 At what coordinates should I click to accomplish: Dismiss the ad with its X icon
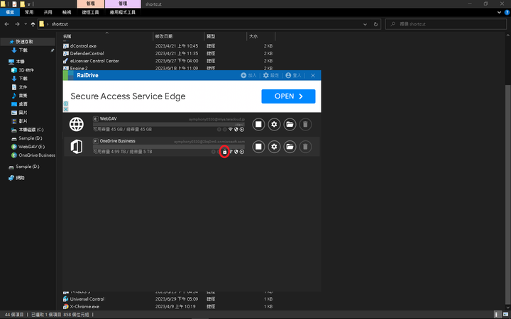(x=66, y=109)
